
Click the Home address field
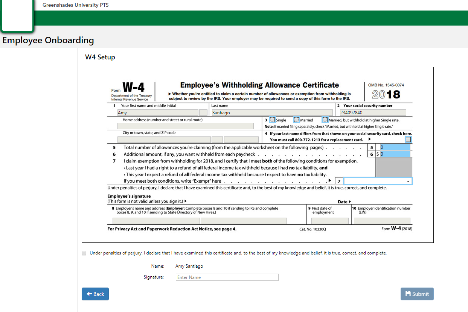pos(186,126)
